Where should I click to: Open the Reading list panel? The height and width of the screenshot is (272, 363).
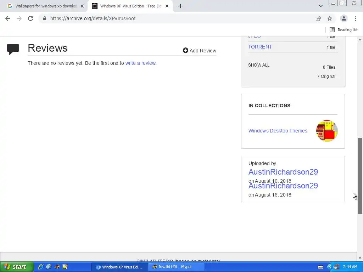[344, 30]
